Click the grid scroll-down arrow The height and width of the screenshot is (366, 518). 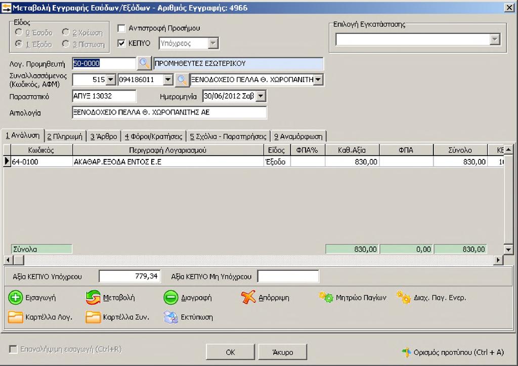(x=508, y=249)
